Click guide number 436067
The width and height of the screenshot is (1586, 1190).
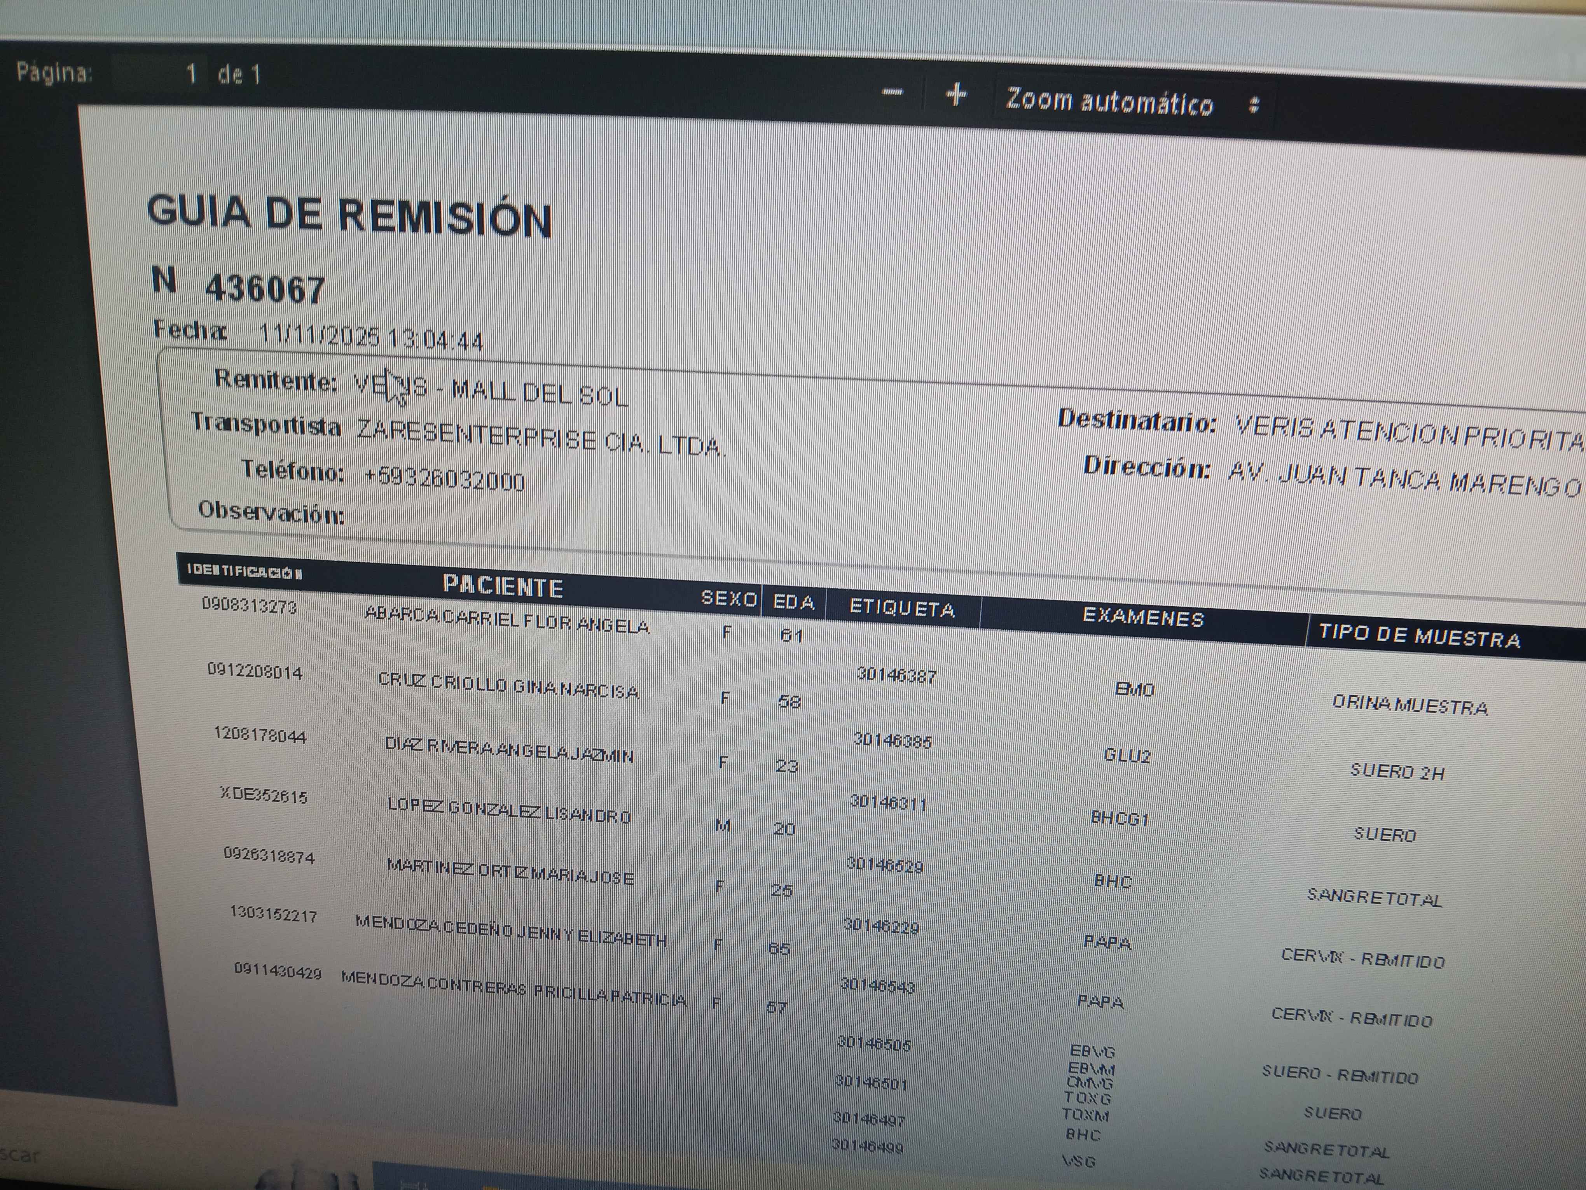point(265,289)
